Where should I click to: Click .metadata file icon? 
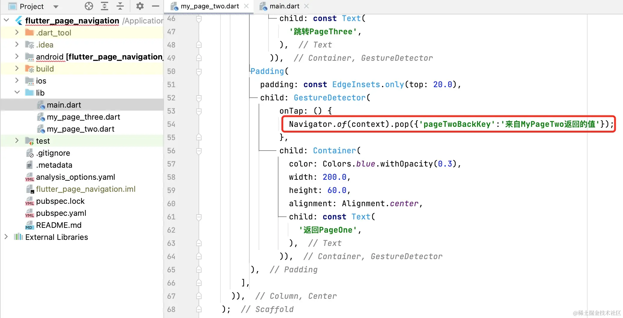(x=29, y=165)
